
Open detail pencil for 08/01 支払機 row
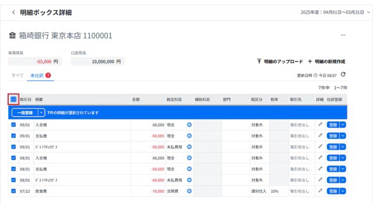(320, 169)
